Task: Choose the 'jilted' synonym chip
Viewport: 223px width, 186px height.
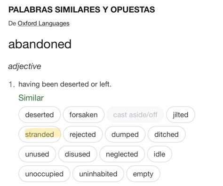Action: click(181, 115)
